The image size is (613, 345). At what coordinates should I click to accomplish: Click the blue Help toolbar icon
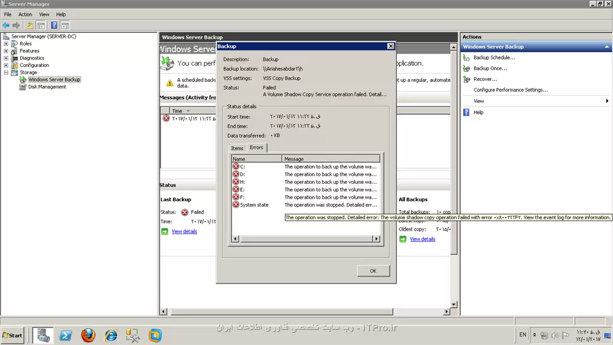pyautogui.click(x=54, y=25)
